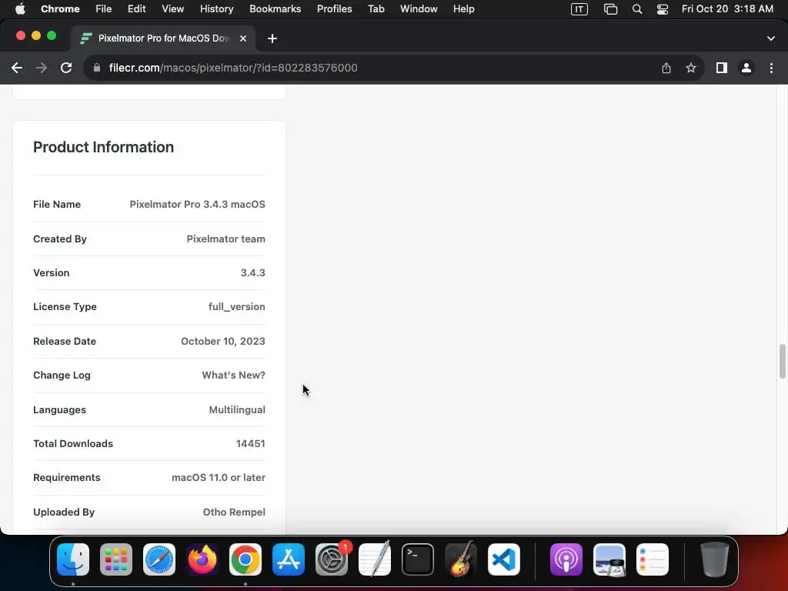Click the page vertical scrollbar thumb
This screenshot has height=591, width=788.
[x=782, y=361]
